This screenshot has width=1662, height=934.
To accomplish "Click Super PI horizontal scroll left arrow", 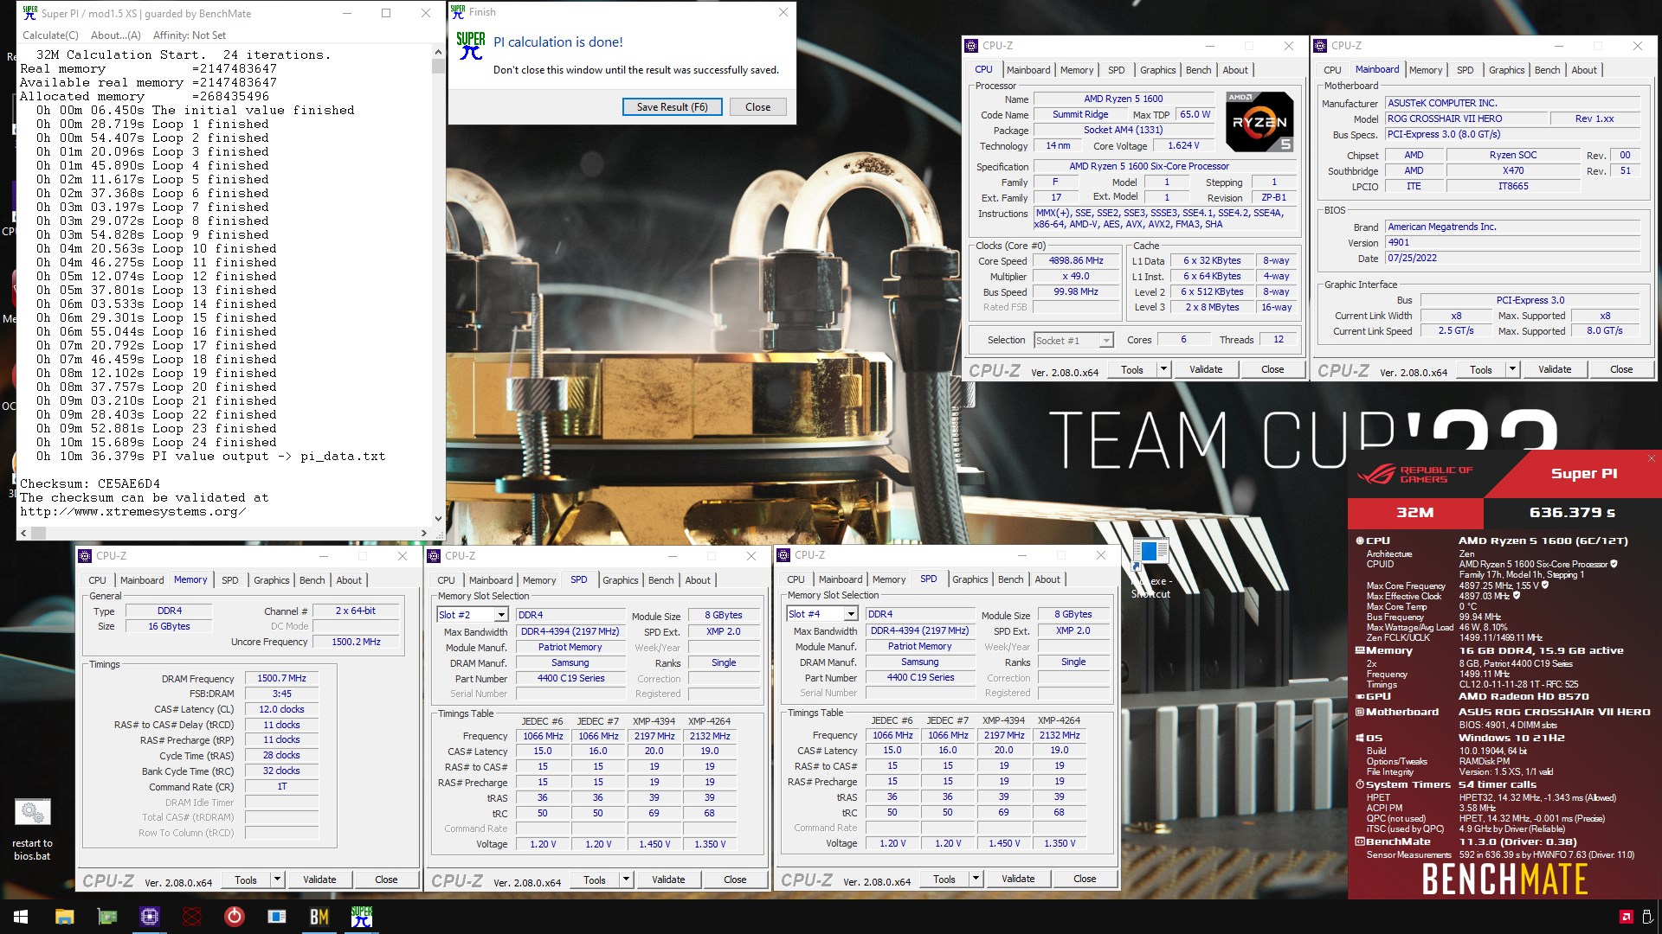I will coord(24,533).
